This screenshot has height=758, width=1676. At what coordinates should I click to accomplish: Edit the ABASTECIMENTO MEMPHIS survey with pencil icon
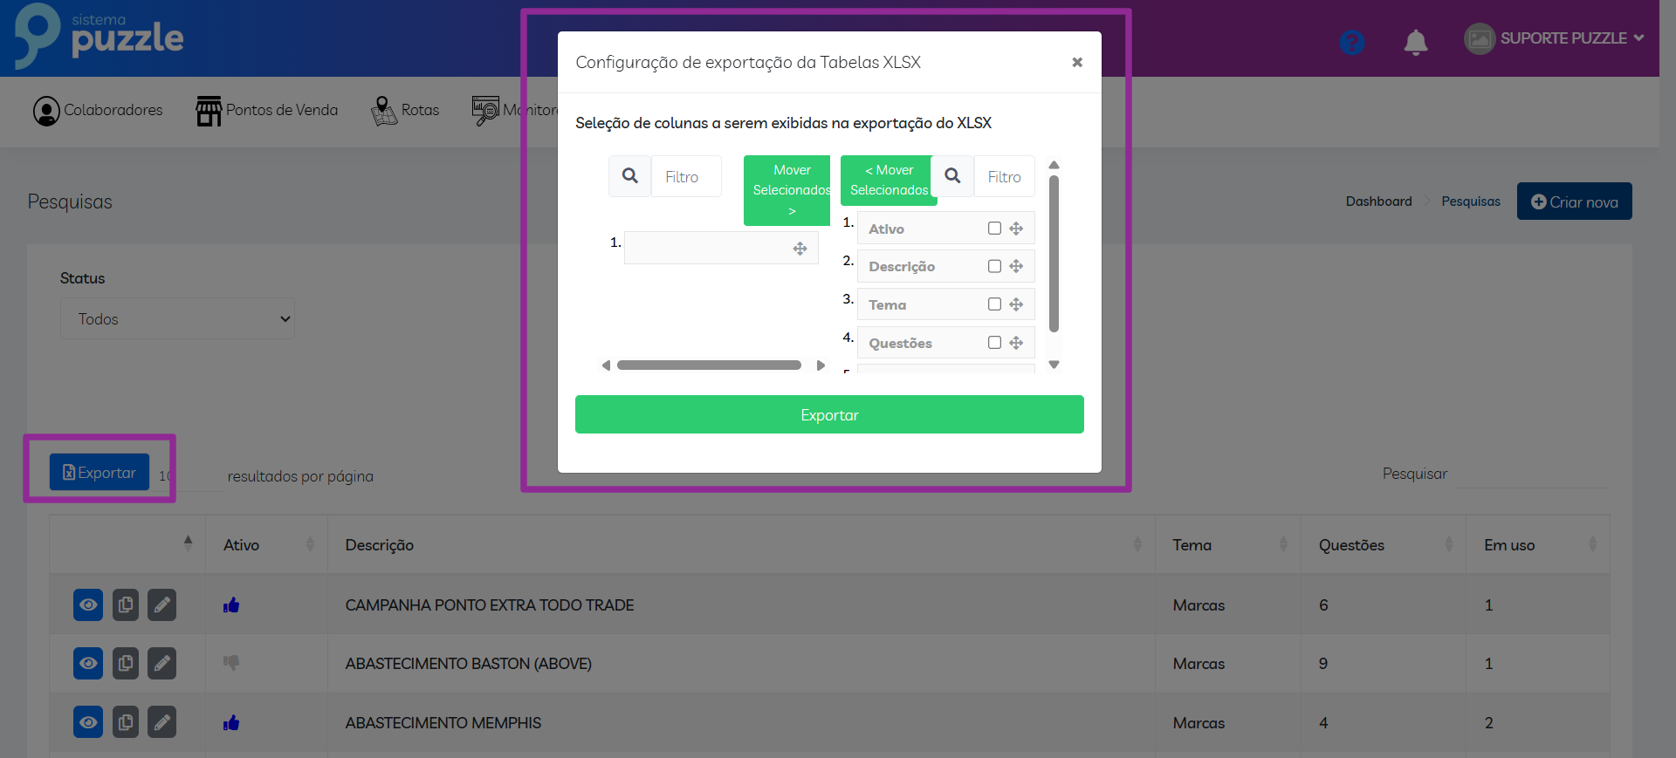coord(161,722)
